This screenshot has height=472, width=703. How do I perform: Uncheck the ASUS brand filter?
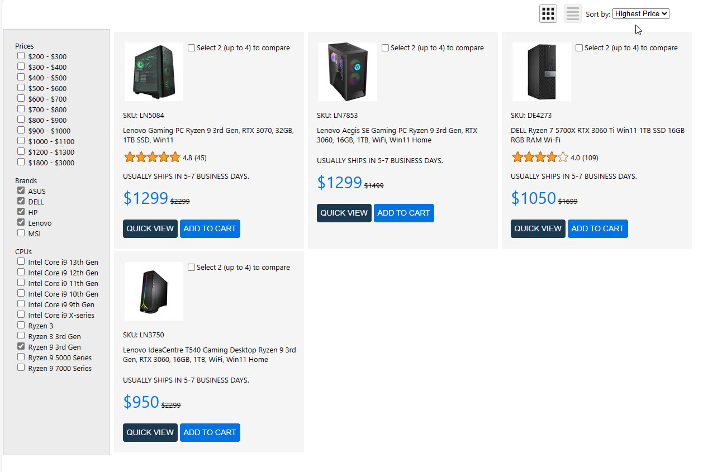tap(21, 190)
